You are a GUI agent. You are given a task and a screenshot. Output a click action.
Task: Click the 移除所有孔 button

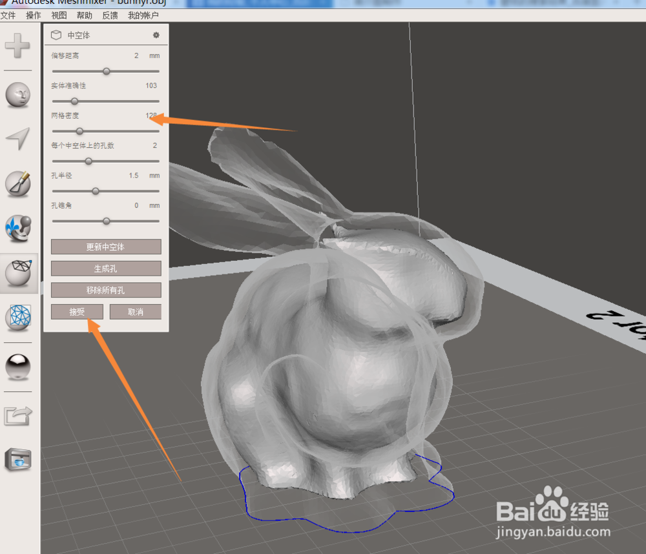pyautogui.click(x=106, y=290)
